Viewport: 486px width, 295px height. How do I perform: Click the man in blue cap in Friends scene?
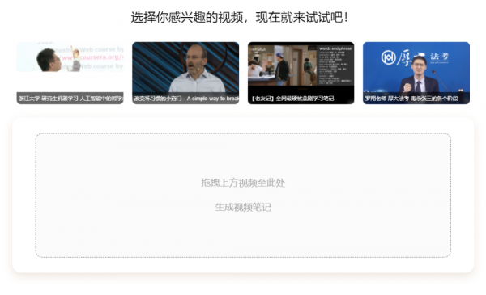281,70
